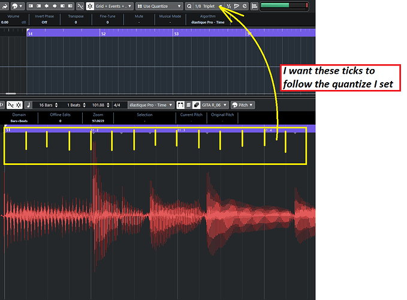
Task: Toggle Snap to Zero Crossing in top toolbar
Action: pos(80,6)
